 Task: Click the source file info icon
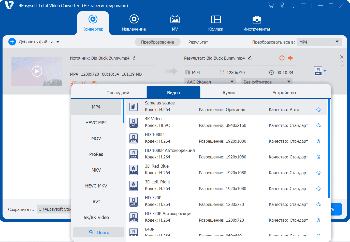coord(134,58)
